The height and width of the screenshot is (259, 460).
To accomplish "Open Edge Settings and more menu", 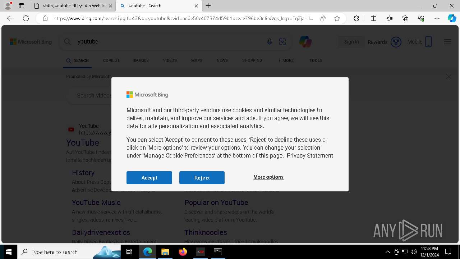I will click(x=437, y=18).
